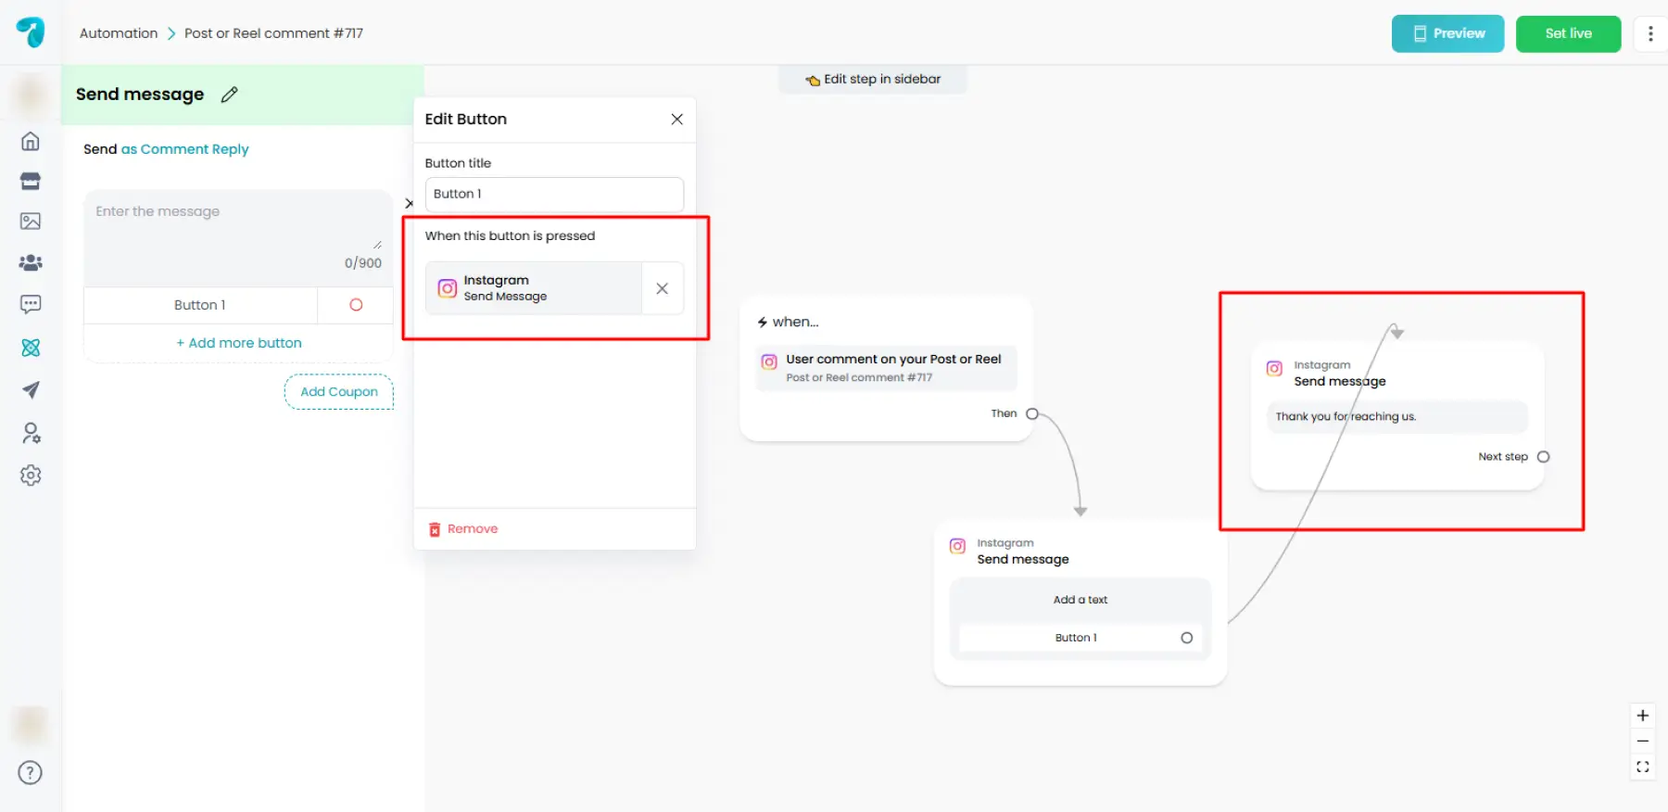Open the settings gear in sidebar

click(31, 476)
